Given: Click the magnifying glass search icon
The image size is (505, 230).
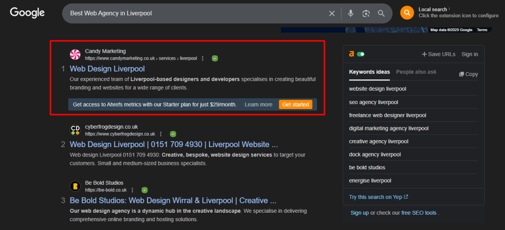Looking at the screenshot, I should (x=381, y=13).
